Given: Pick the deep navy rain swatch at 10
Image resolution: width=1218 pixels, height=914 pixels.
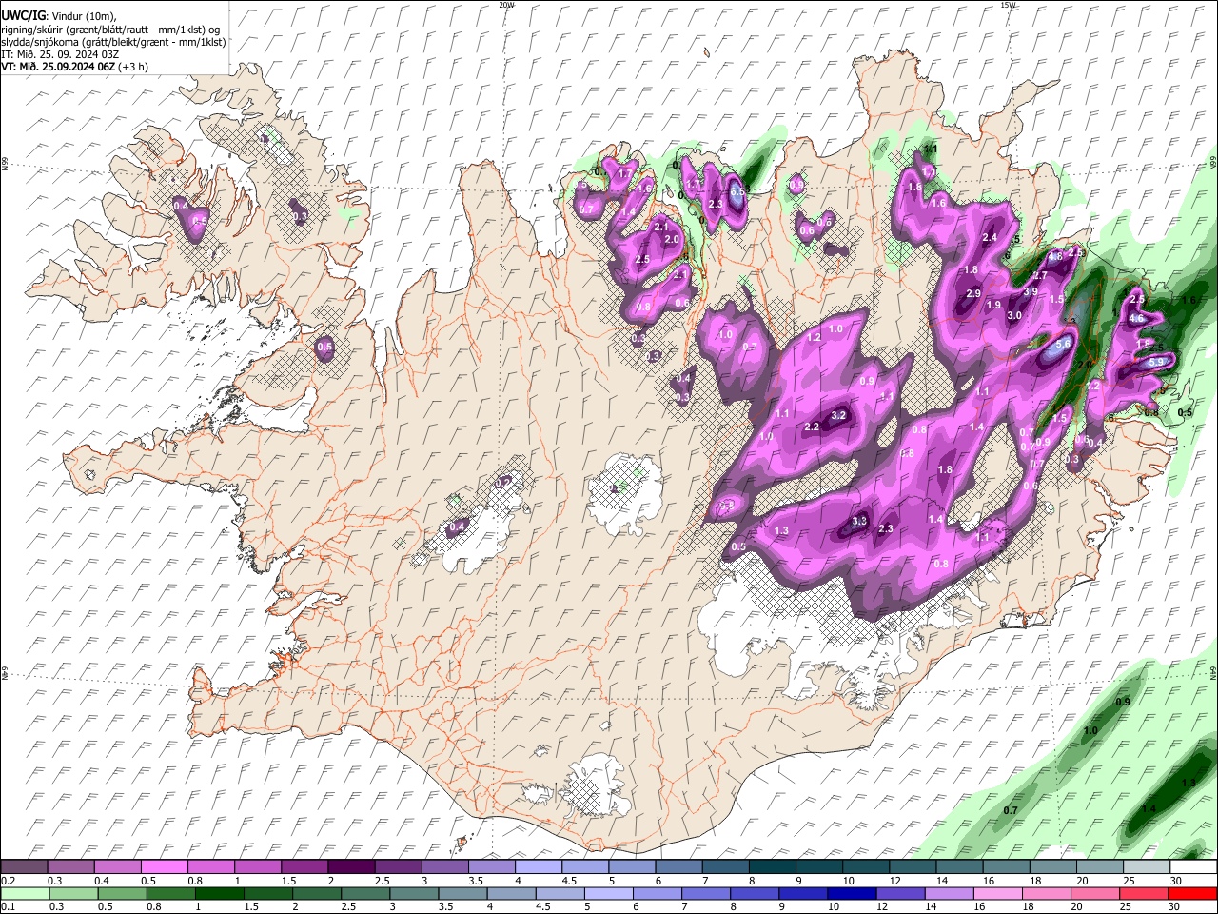Looking at the screenshot, I should point(852,893).
